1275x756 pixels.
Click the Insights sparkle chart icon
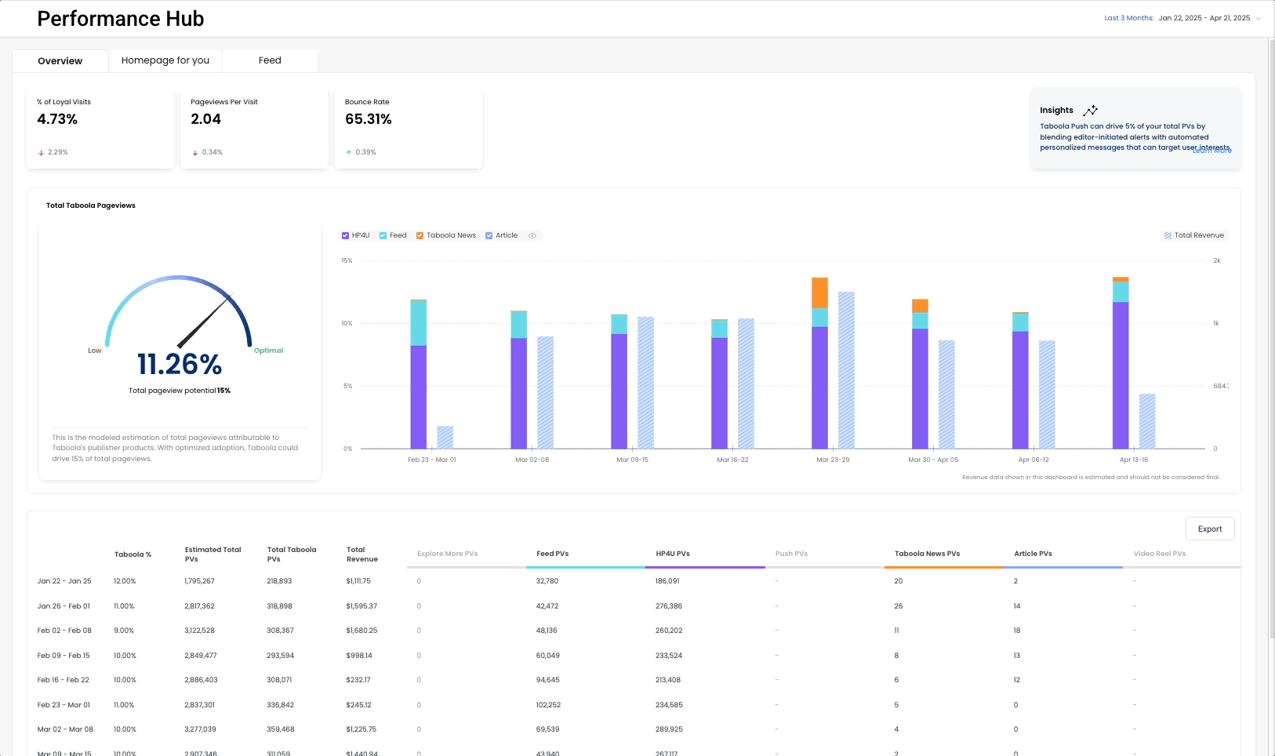point(1090,111)
